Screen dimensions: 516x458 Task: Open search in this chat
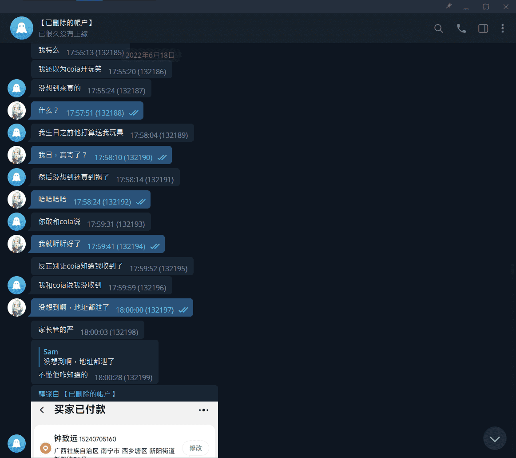point(438,28)
